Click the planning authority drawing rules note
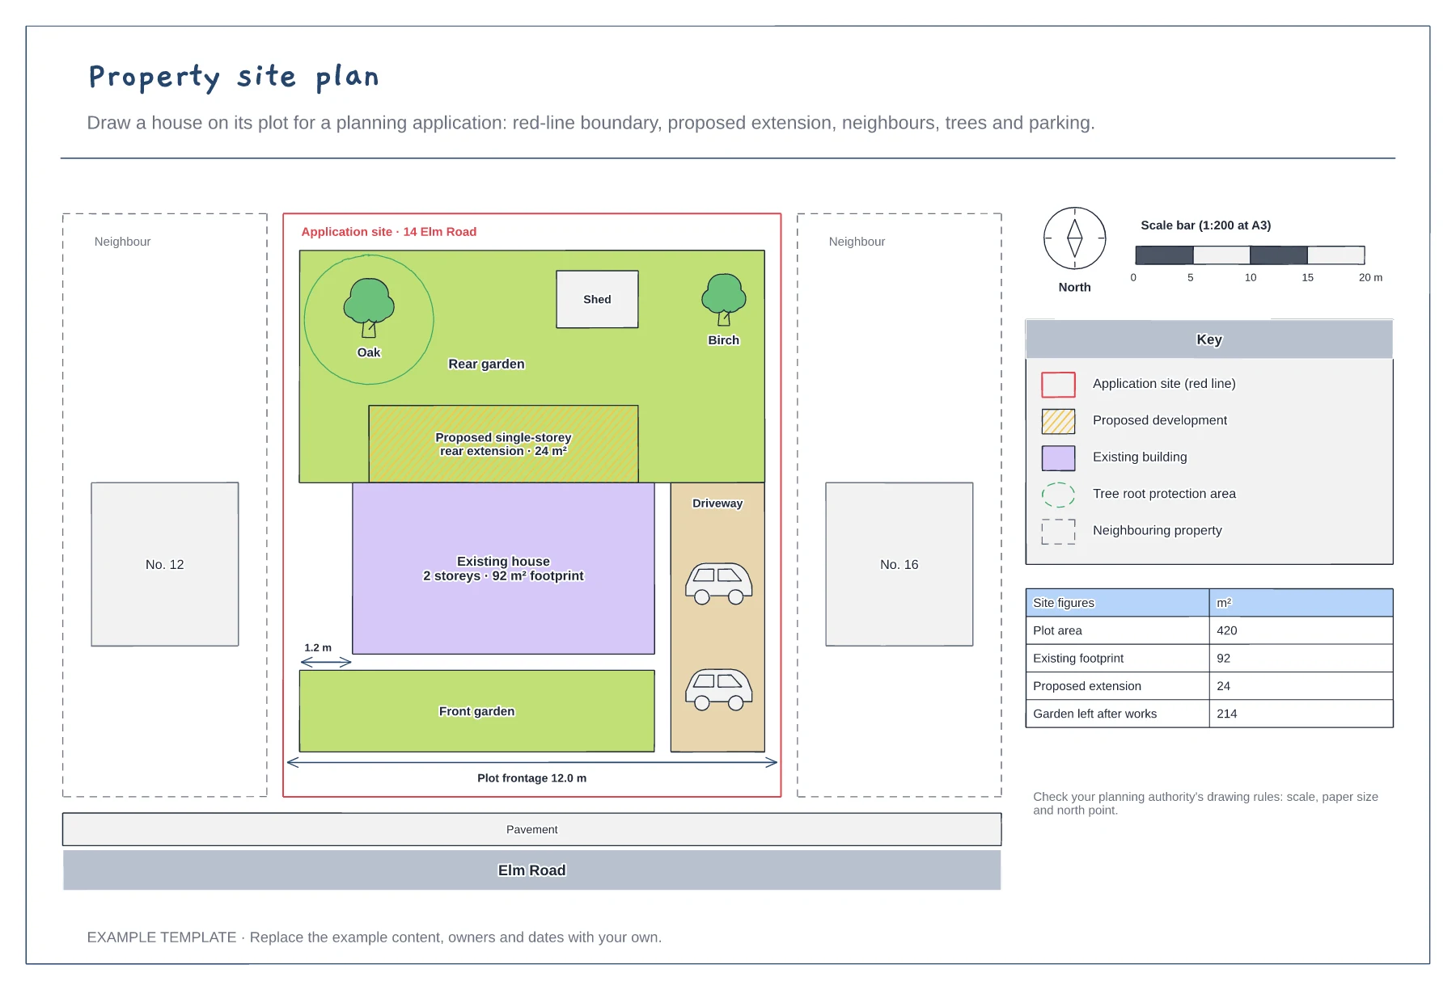This screenshot has height=990, width=1456. tap(1205, 803)
